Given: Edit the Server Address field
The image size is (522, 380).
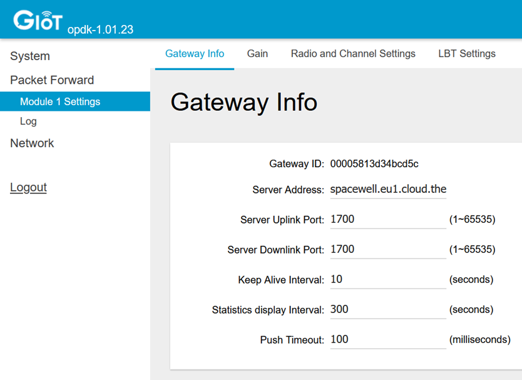Looking at the screenshot, I should click(x=388, y=190).
